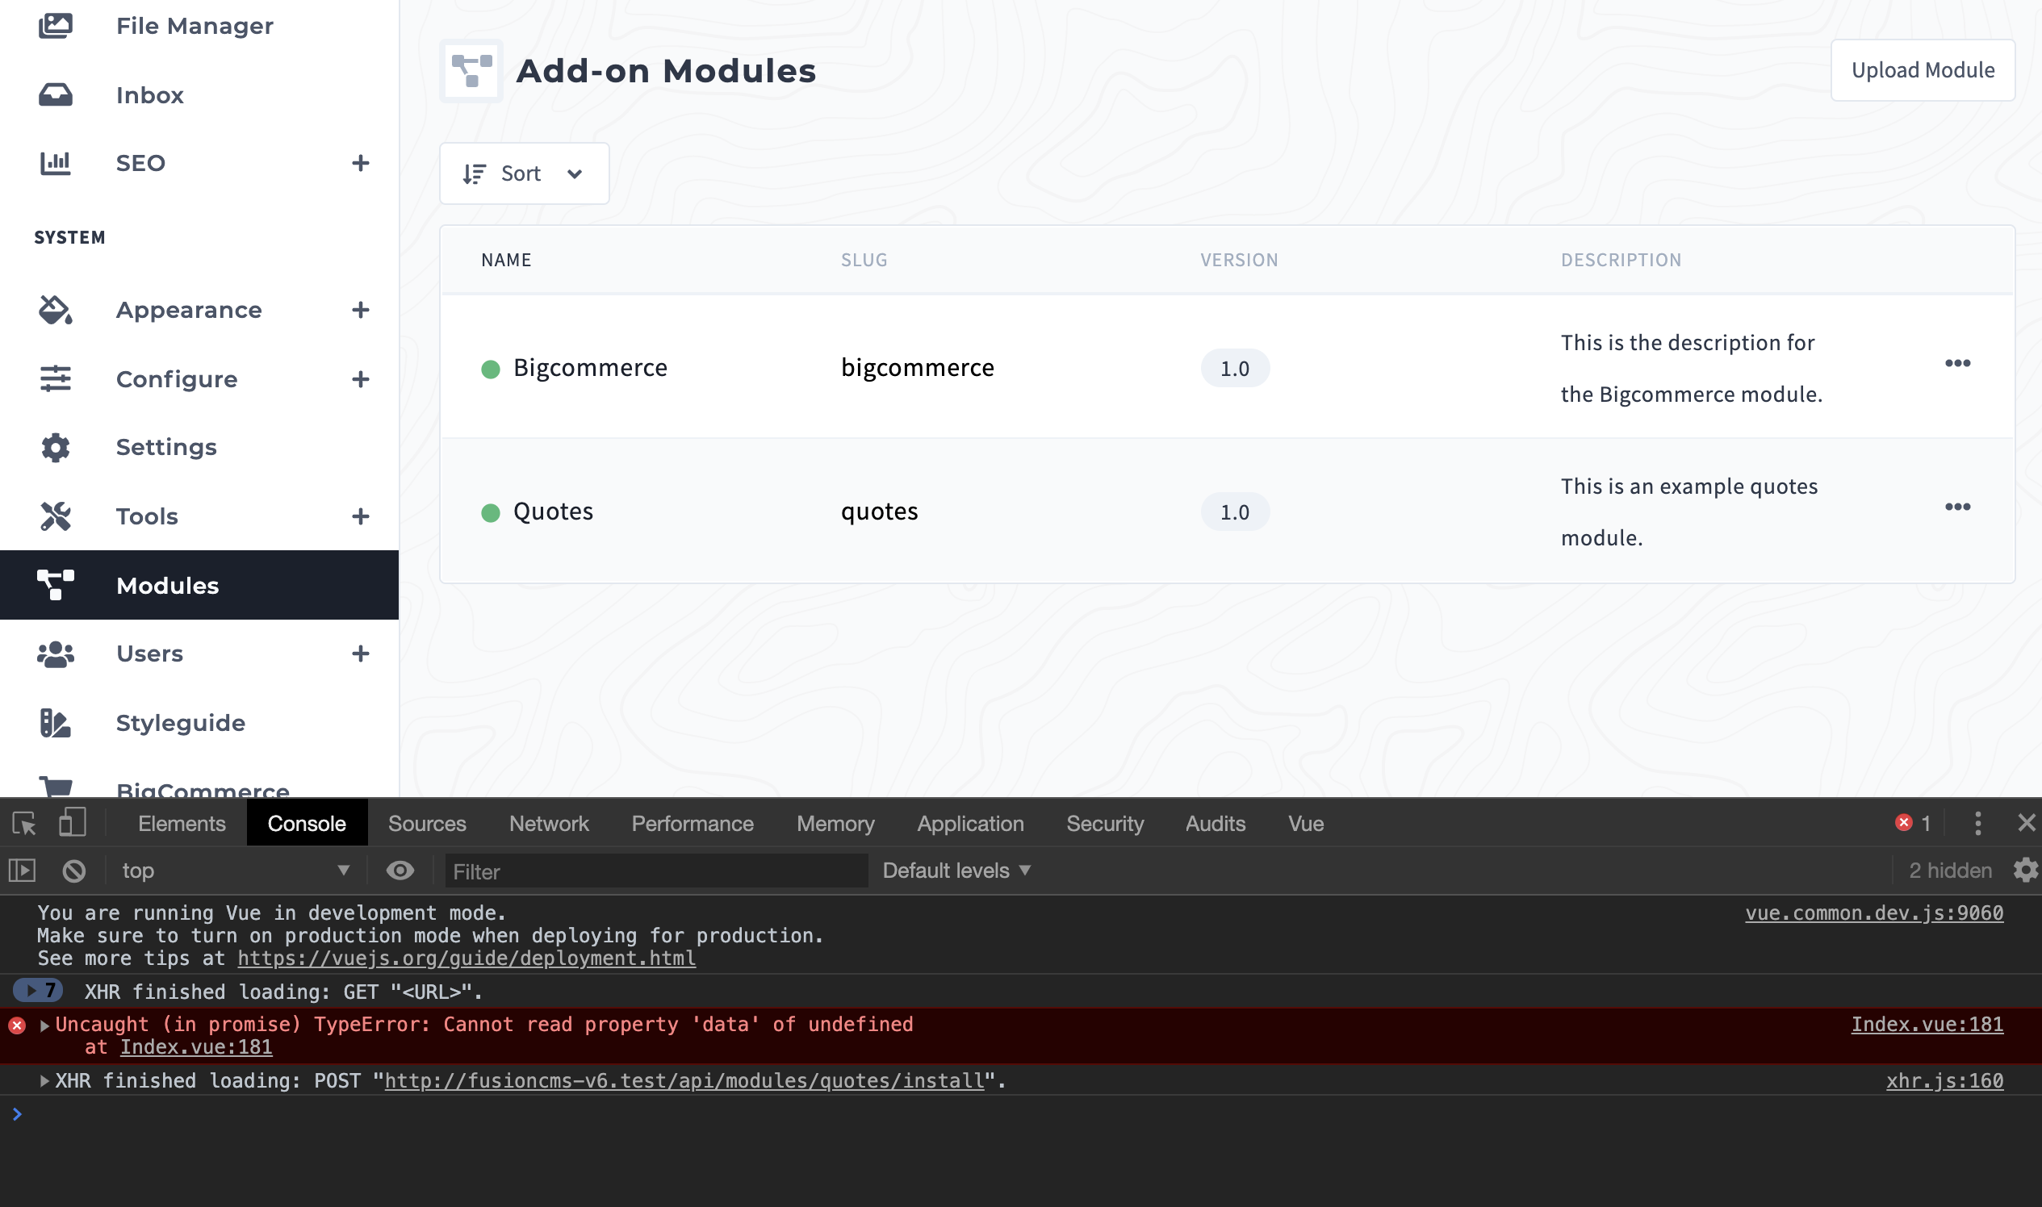Click the Appearance paint bucket icon
2042x1207 pixels.
pos(55,310)
